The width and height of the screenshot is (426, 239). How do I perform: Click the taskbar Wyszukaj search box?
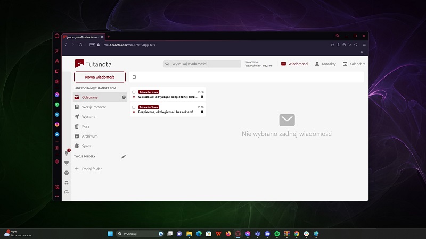coord(140,234)
